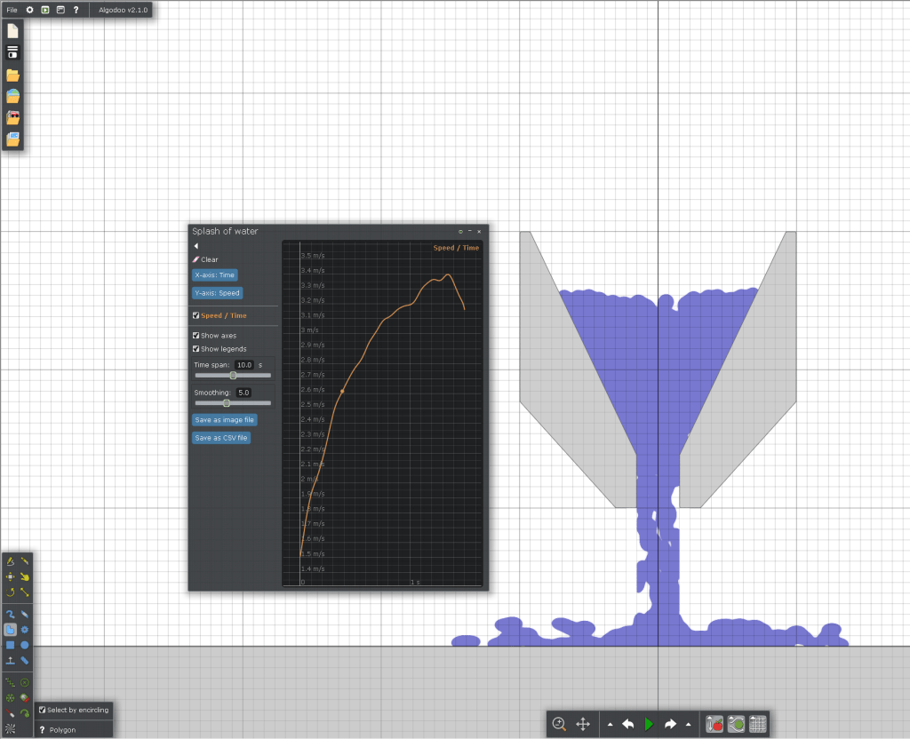Expand the undo history arrow

point(610,724)
